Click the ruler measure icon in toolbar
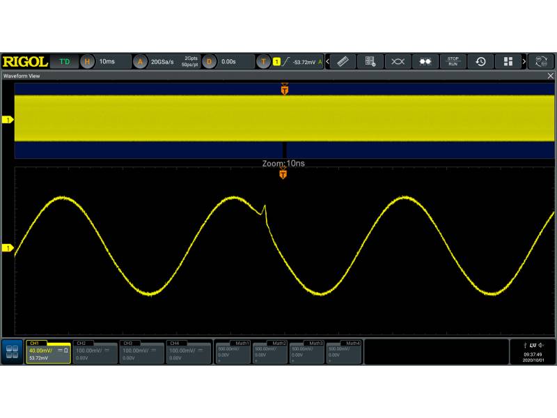This screenshot has height=418, width=557. [x=342, y=62]
